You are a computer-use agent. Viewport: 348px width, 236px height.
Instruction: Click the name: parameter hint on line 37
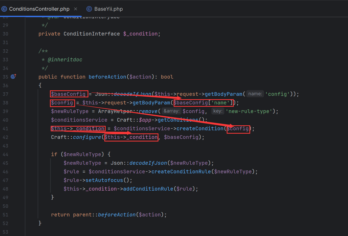tap(255, 94)
